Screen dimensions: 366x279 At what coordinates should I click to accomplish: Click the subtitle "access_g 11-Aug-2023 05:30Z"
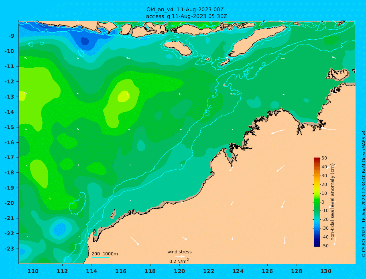pyautogui.click(x=187, y=16)
